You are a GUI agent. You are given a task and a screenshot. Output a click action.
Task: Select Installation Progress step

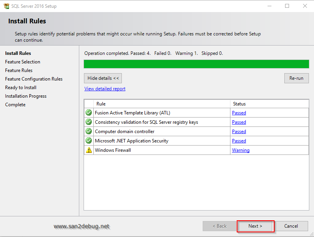[x=26, y=96]
